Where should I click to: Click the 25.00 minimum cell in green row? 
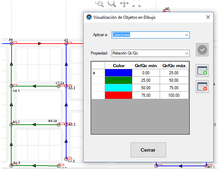pyautogui.click(x=146, y=80)
